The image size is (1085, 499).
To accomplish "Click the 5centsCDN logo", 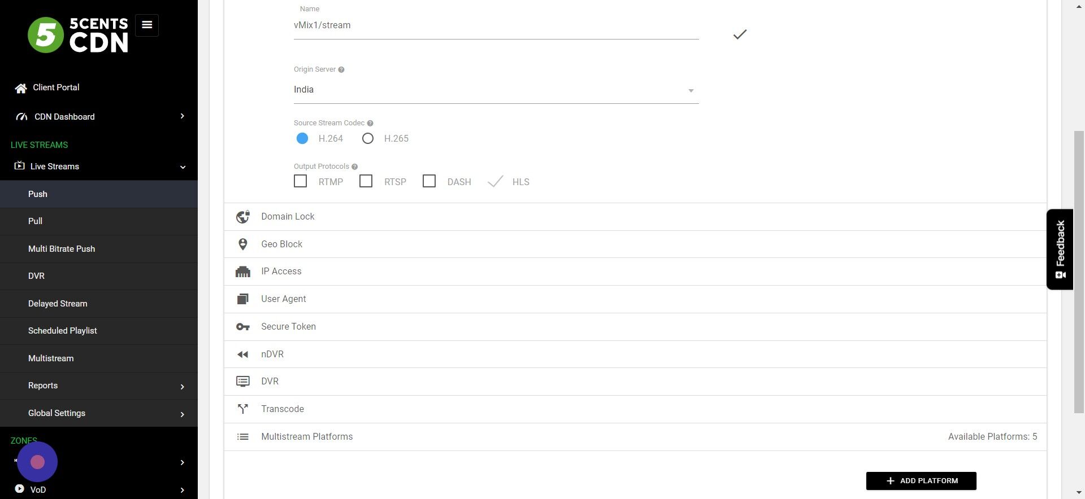I will pyautogui.click(x=78, y=34).
